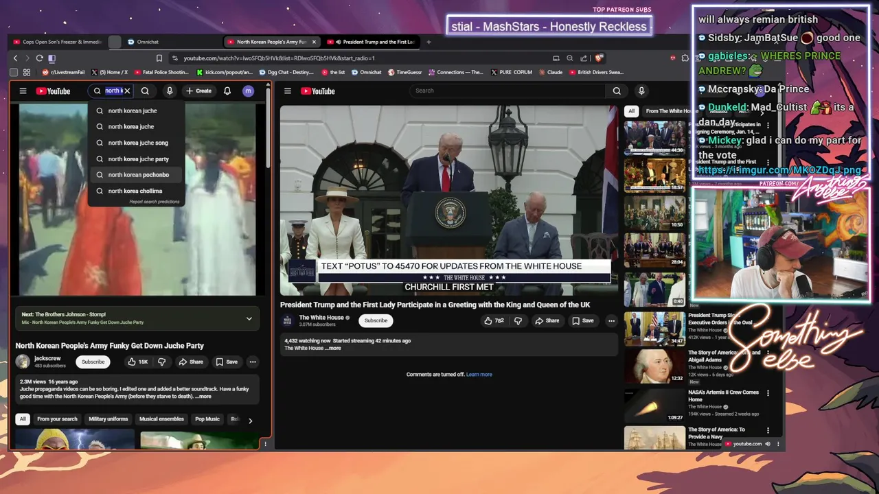The width and height of the screenshot is (879, 494).
Task: Like the President Trump livestream
Action: 494,320
